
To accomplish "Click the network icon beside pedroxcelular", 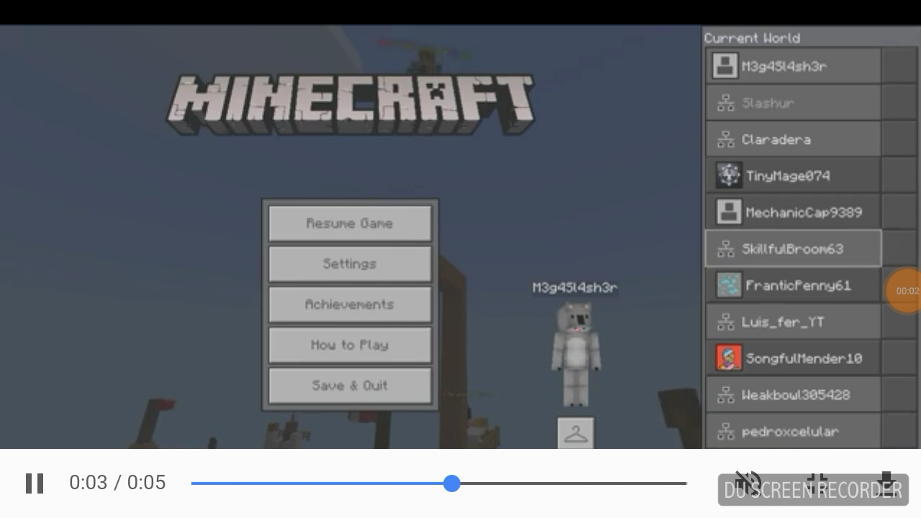I will pyautogui.click(x=725, y=432).
